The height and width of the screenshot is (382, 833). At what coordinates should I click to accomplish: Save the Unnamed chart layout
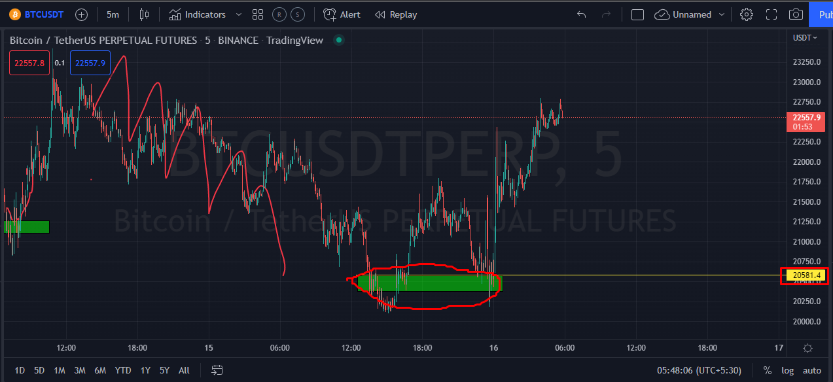coord(683,14)
